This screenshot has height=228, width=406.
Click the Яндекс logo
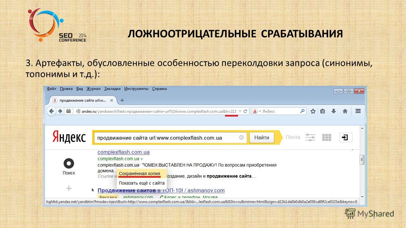pyautogui.click(x=69, y=137)
